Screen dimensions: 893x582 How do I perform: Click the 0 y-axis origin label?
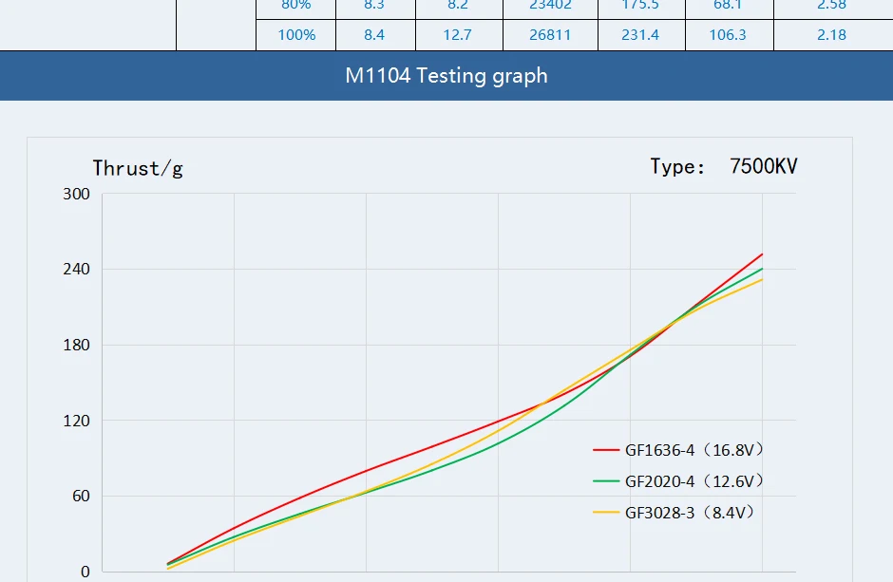(x=85, y=572)
